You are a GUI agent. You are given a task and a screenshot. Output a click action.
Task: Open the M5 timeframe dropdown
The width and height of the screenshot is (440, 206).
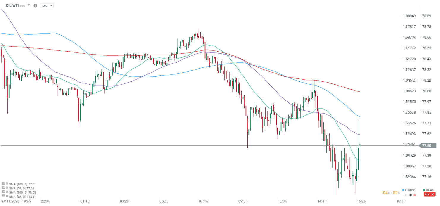pos(47,6)
